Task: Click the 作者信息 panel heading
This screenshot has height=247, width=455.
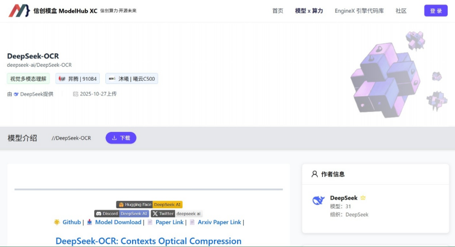Action: [x=332, y=174]
